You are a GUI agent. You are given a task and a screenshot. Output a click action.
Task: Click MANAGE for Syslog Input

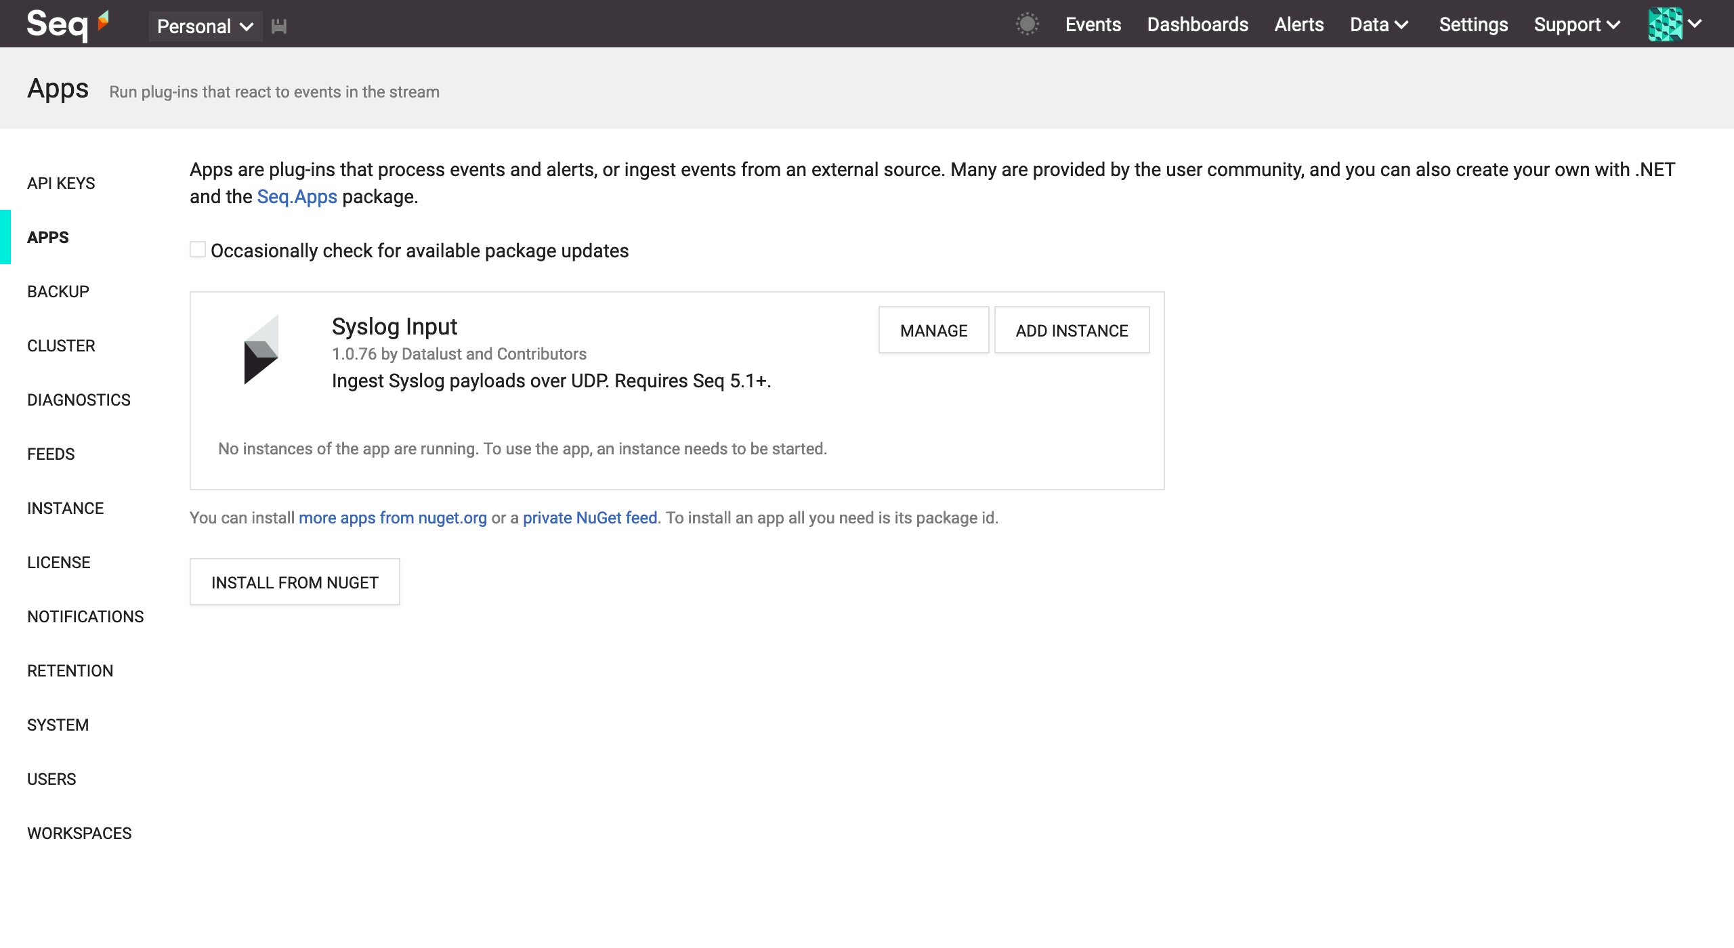tap(933, 330)
